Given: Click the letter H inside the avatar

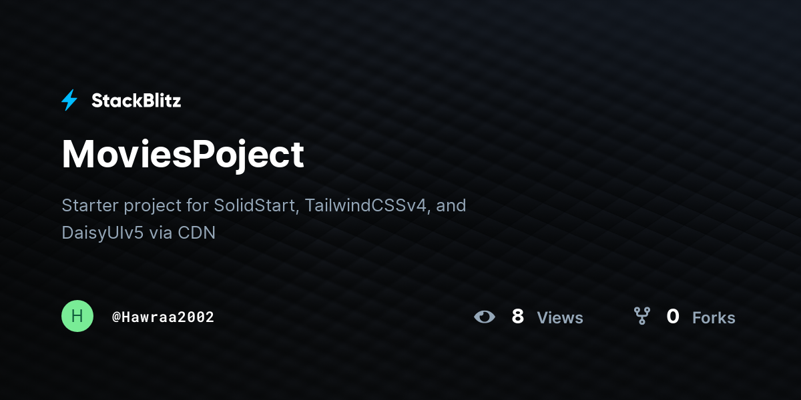Looking at the screenshot, I should 77,316.
